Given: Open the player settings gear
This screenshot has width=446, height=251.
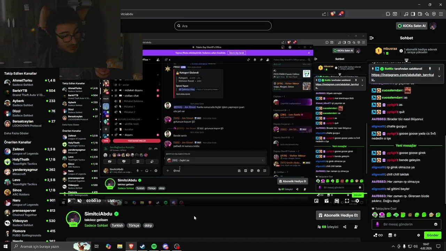Looking at the screenshot, I should point(357,201).
